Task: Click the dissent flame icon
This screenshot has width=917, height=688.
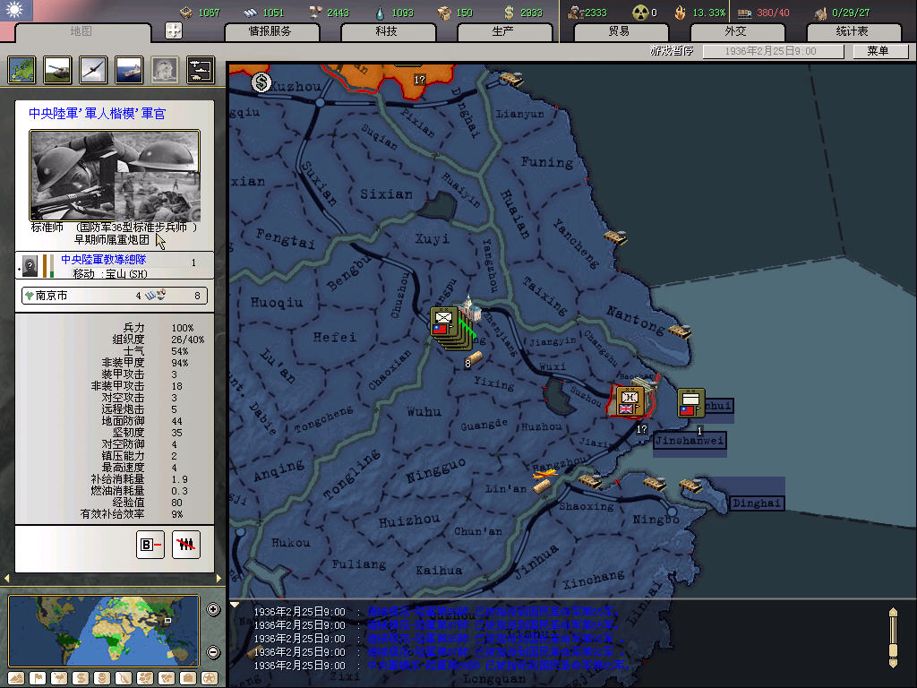Action: pos(681,13)
